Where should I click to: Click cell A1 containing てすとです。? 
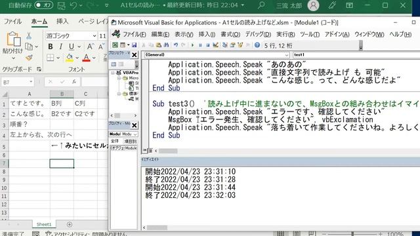pos(30,104)
